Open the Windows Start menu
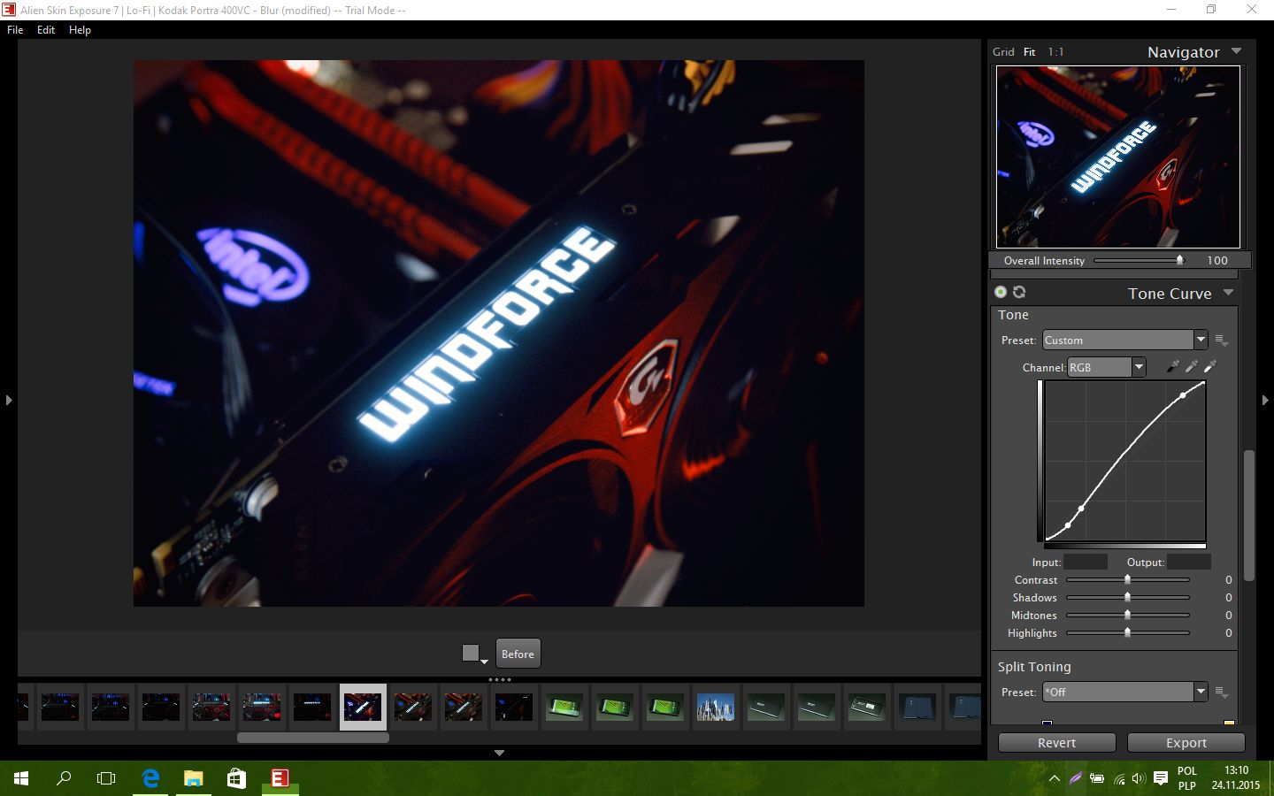This screenshot has height=796, width=1274. tap(21, 778)
